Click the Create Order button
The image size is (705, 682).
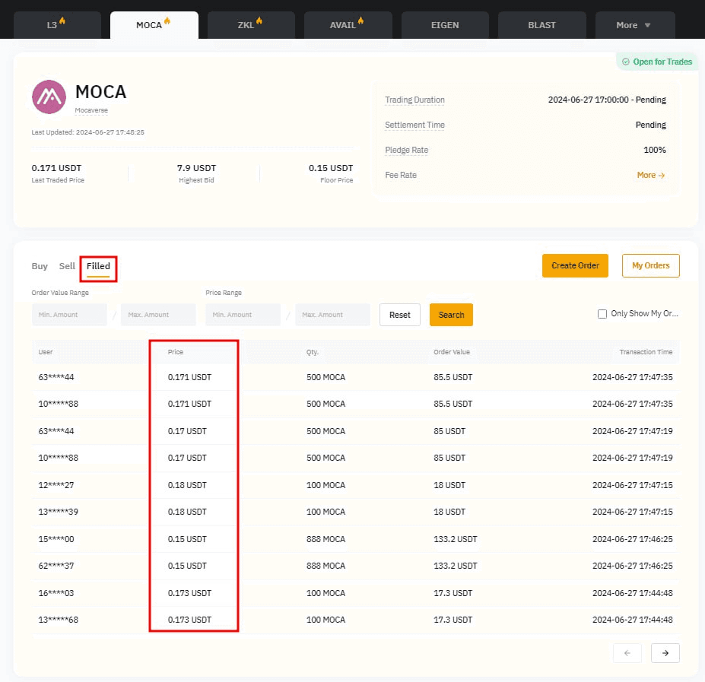[x=575, y=265]
